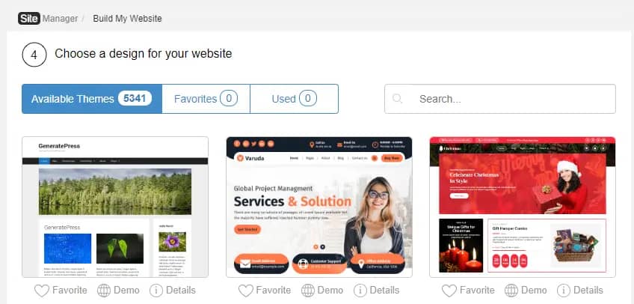This screenshot has width=634, height=304.
Task: Click the info Details icon under Varuda theme
Action: pyautogui.click(x=360, y=291)
